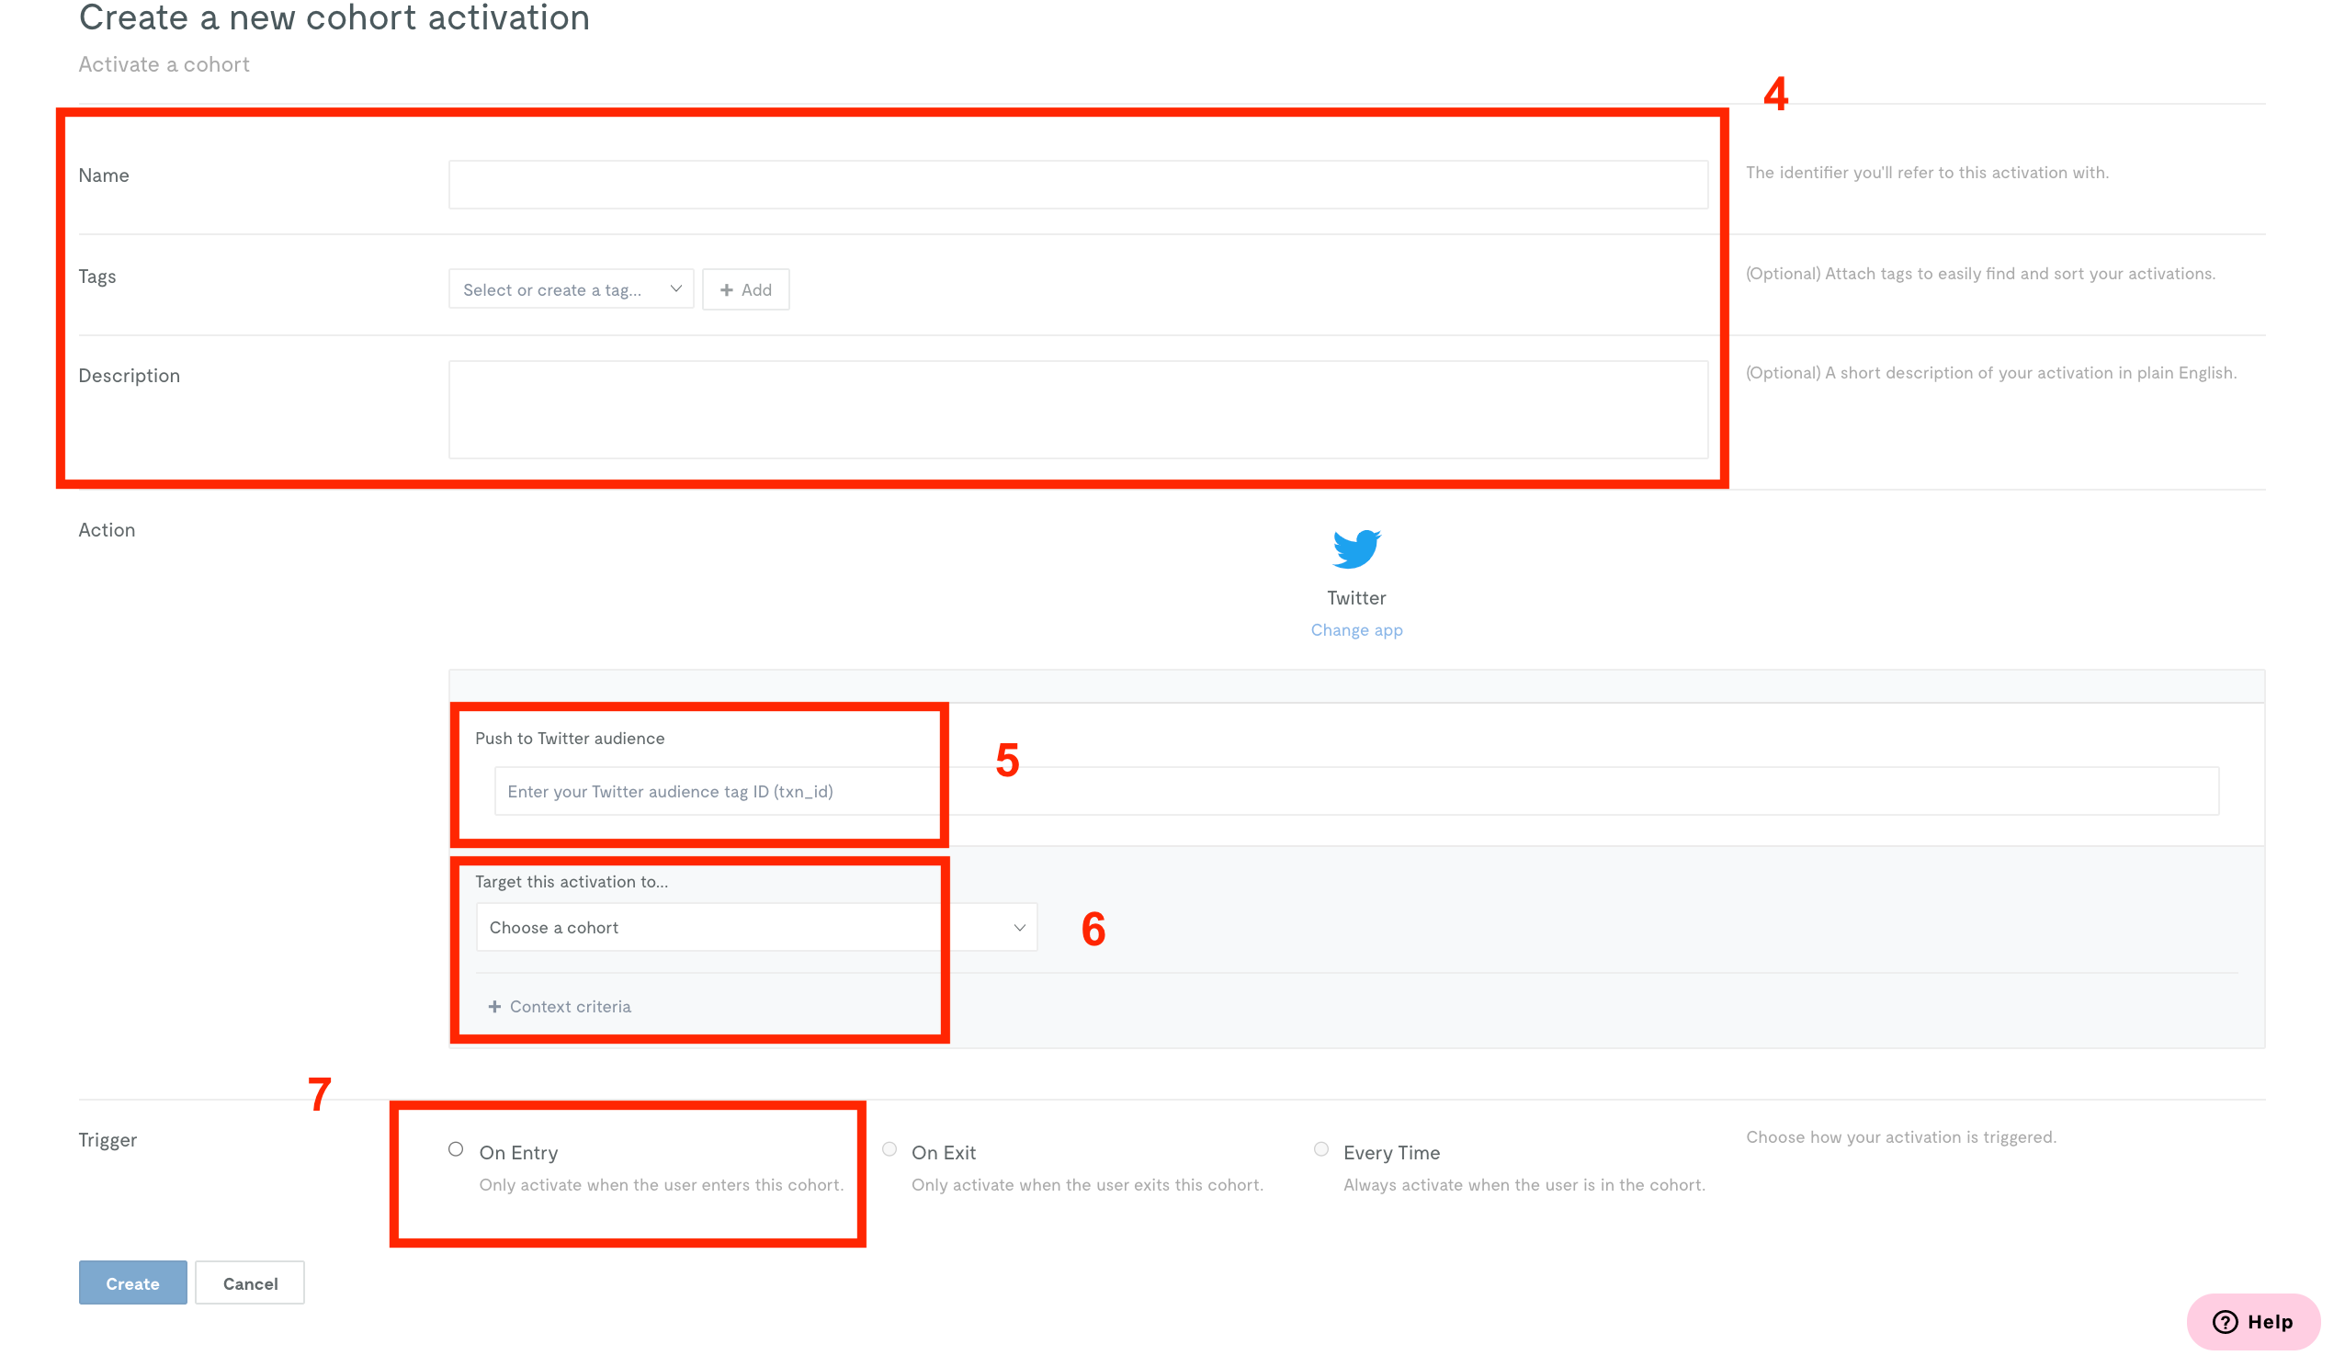2345x1367 pixels.
Task: Click the Add tag button
Action: [745, 289]
